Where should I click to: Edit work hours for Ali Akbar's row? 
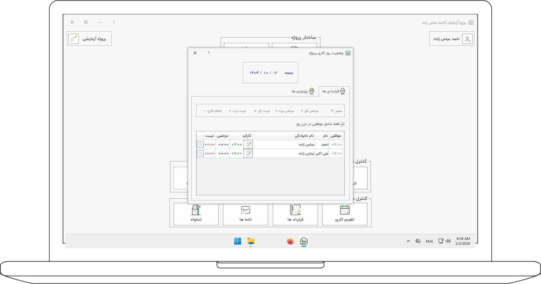[248, 154]
